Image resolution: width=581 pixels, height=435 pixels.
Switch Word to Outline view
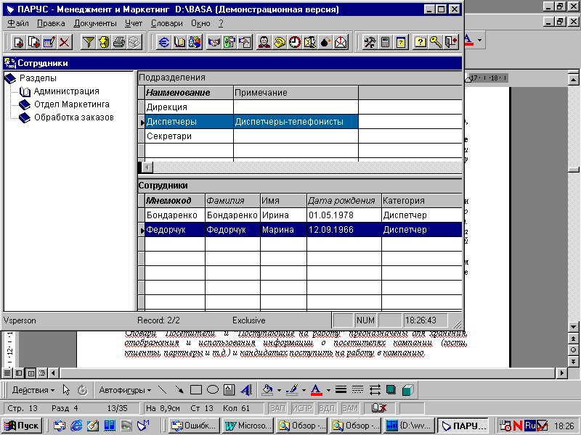pos(42,373)
